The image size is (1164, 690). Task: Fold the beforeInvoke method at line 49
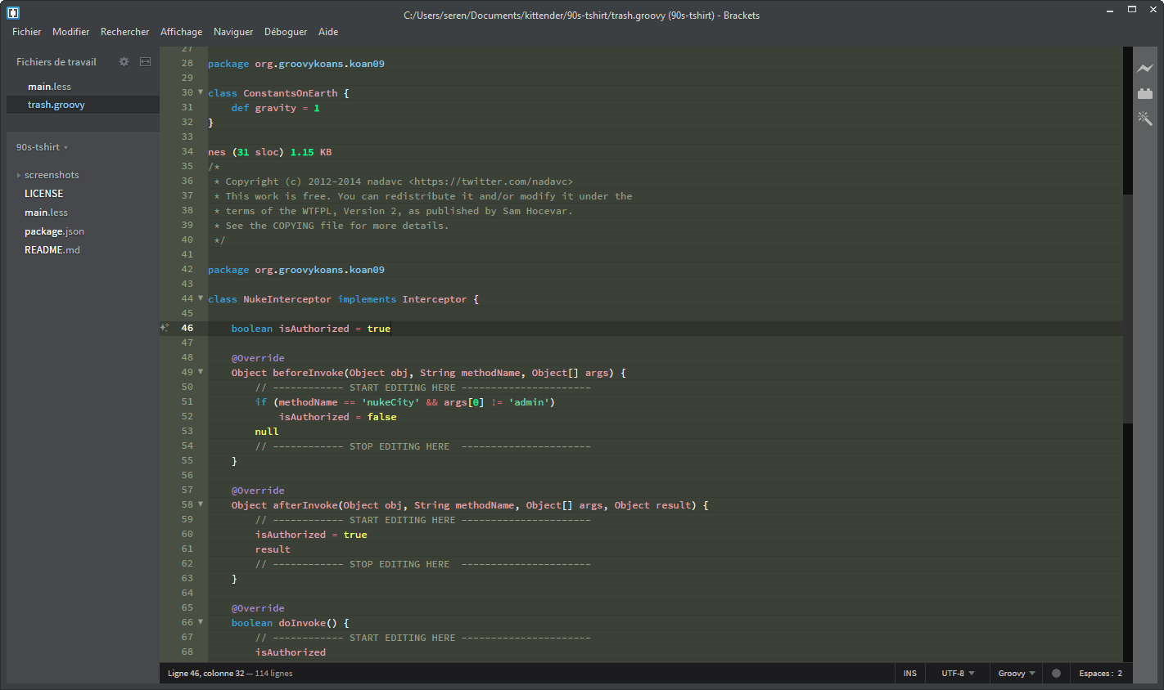point(201,372)
